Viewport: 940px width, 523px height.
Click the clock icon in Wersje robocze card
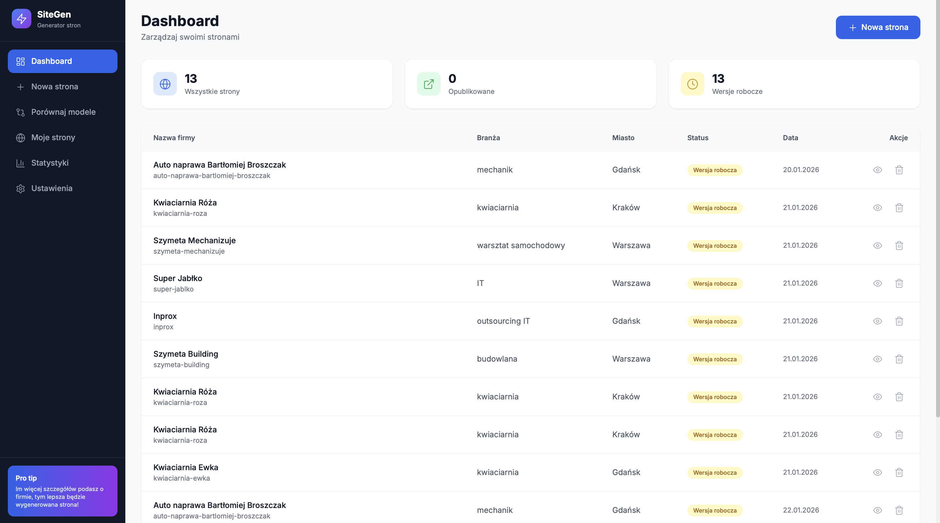(692, 84)
